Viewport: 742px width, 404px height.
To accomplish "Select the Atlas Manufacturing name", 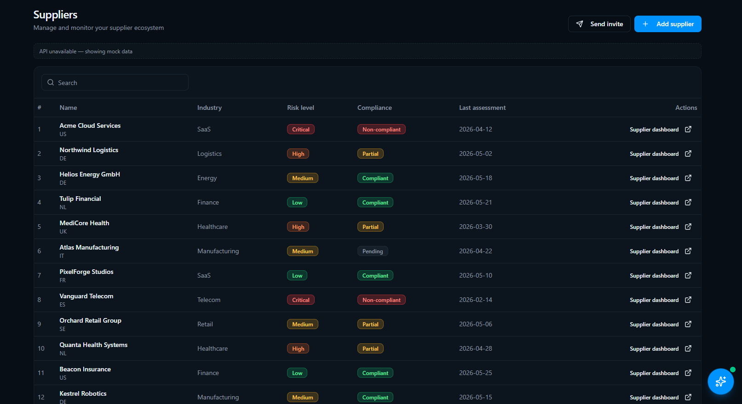I will click(89, 247).
